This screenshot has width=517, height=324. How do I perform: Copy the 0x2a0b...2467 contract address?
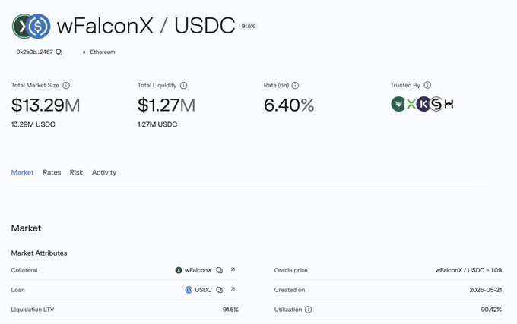(x=59, y=52)
